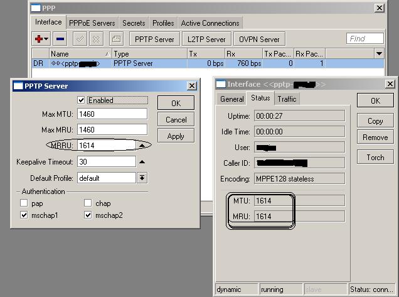Click the Max MRU field
This screenshot has height=297, width=399.
(x=112, y=129)
